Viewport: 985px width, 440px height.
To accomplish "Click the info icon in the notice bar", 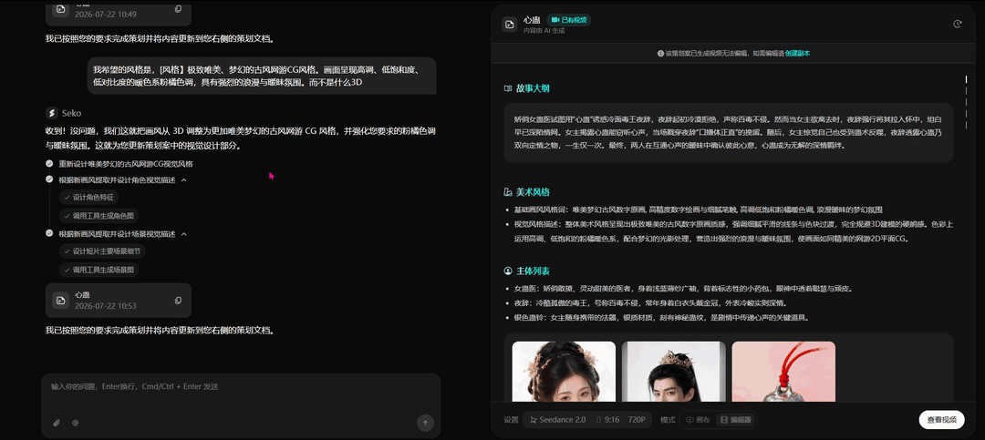I will pyautogui.click(x=661, y=54).
